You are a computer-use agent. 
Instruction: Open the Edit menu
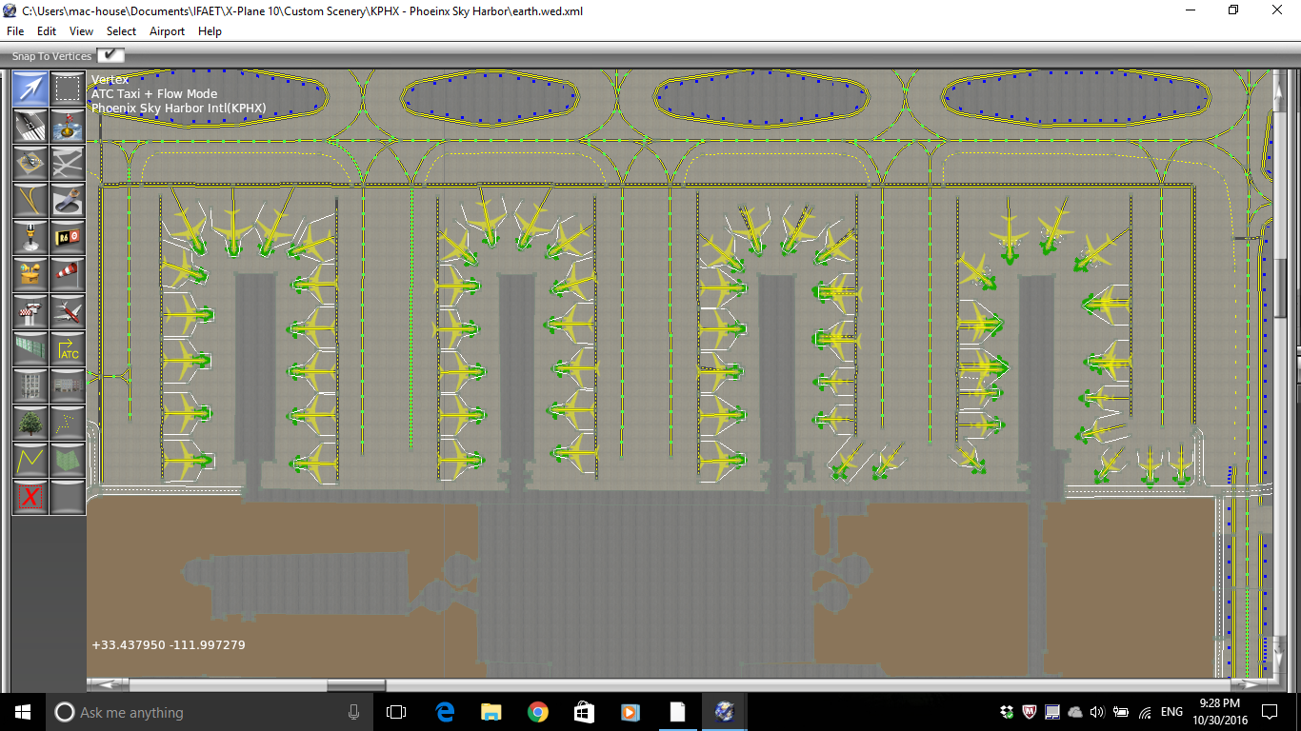tap(47, 31)
